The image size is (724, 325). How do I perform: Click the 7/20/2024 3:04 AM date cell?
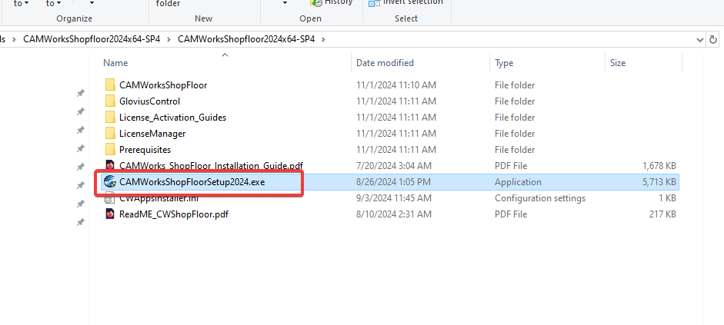pos(394,165)
